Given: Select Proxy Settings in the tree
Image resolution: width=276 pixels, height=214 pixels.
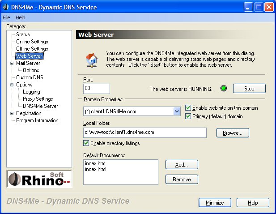Looking at the screenshot, I should [38, 99].
